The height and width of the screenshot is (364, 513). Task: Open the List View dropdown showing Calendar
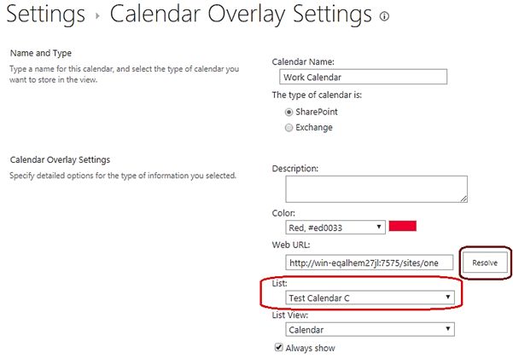(370, 329)
